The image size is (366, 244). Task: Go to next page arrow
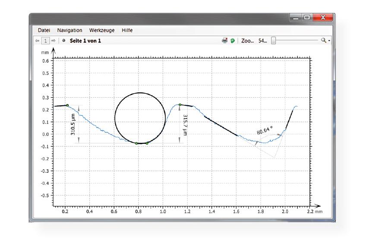[x=54, y=41]
